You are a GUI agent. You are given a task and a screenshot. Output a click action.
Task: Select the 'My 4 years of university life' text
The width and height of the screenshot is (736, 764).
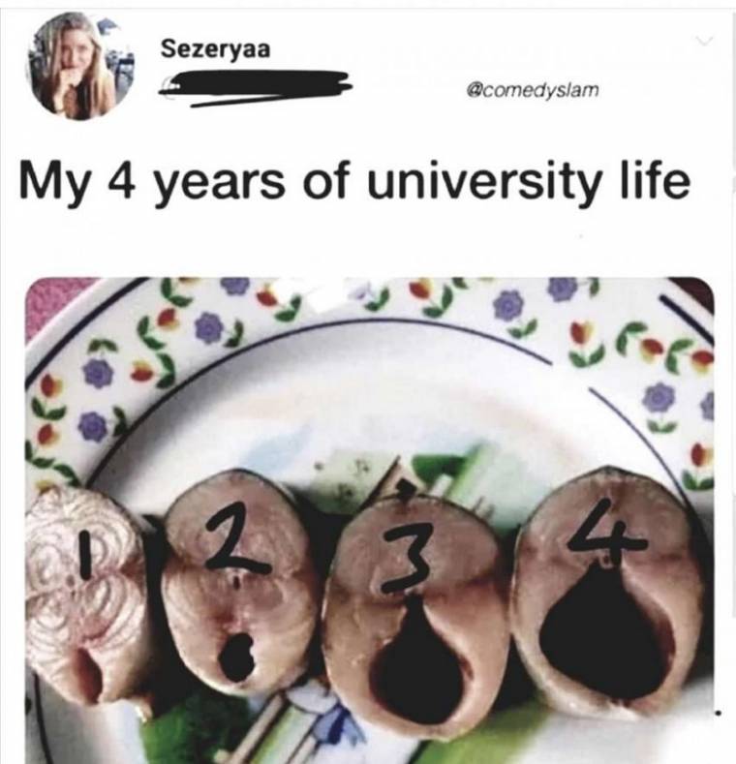point(354,184)
